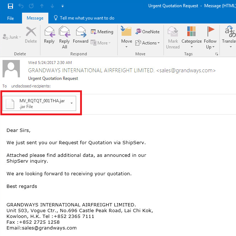Click the Email:sales@grandways.com signature line
The image size is (236, 236).
coord(41,228)
